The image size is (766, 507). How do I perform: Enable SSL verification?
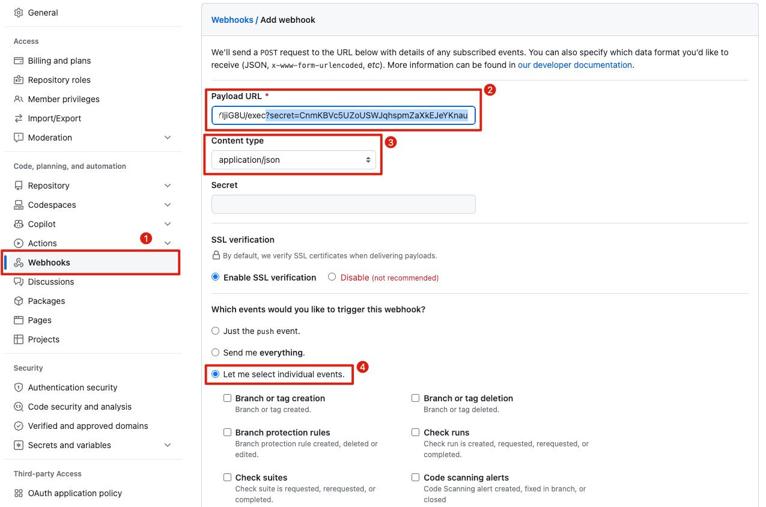[215, 277]
